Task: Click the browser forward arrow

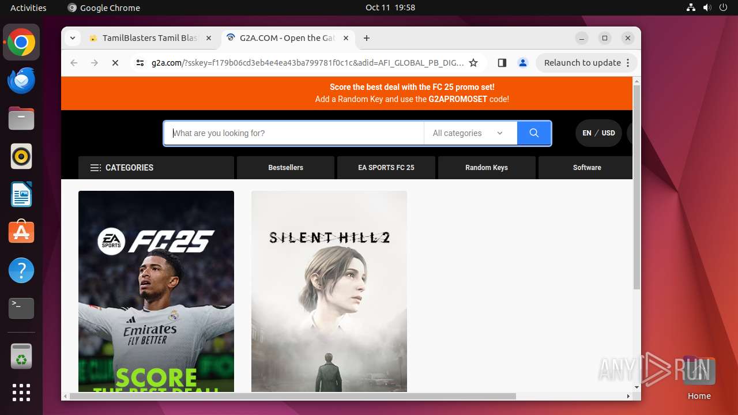Action: pyautogui.click(x=95, y=63)
